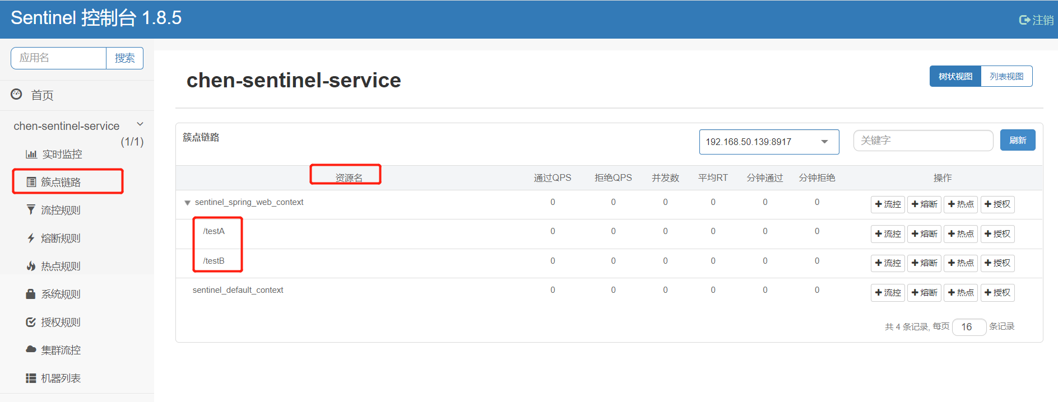This screenshot has height=402, width=1058.
Task: Select the sentinel_default_context resource name
Action: pyautogui.click(x=238, y=290)
